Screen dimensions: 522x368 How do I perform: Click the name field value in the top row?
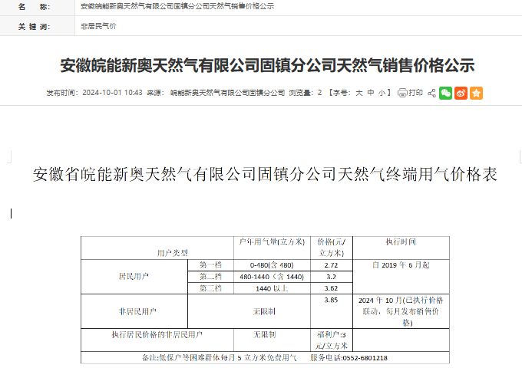tap(177, 6)
